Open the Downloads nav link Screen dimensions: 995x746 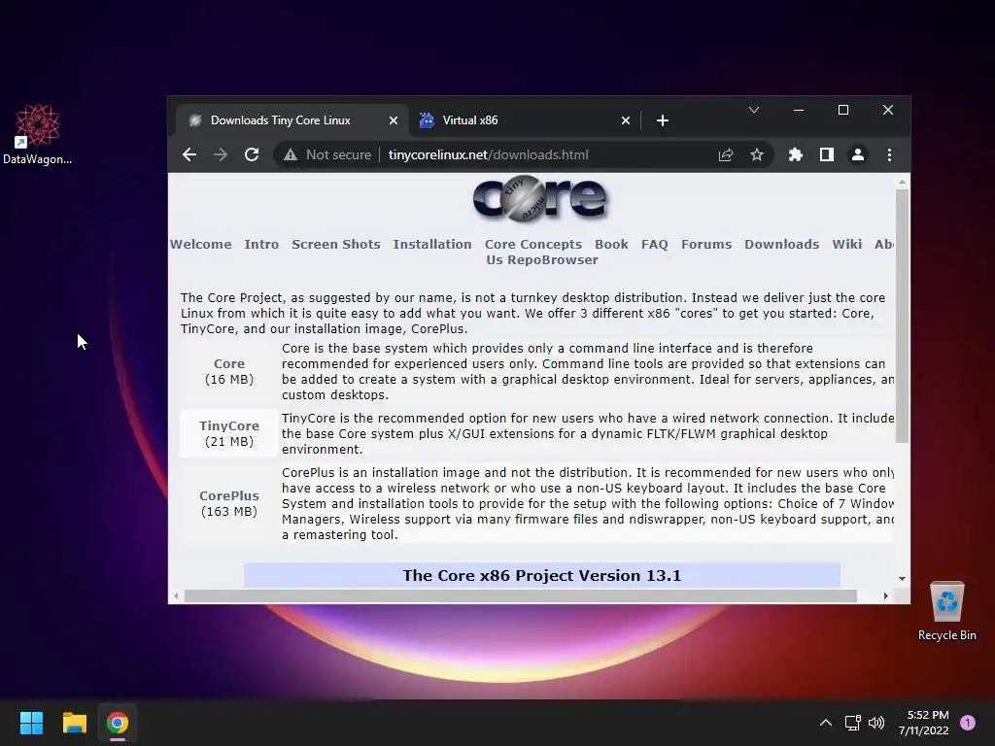(x=782, y=244)
